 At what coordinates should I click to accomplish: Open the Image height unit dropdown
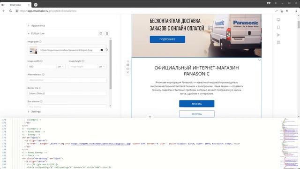(x=102, y=67)
